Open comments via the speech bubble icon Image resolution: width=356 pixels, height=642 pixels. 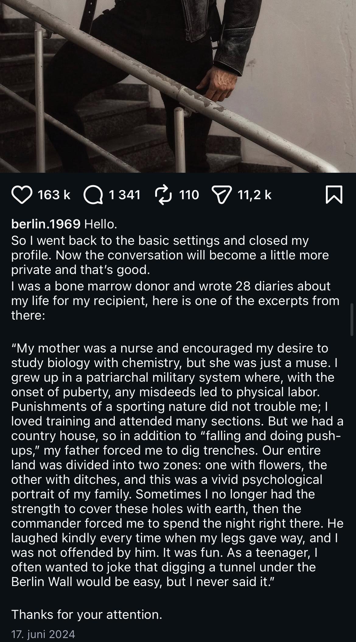pyautogui.click(x=93, y=195)
